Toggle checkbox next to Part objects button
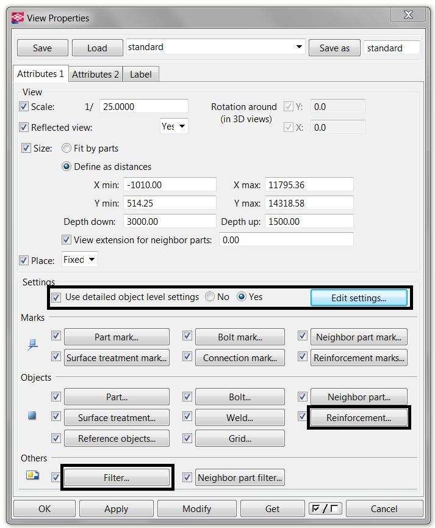This screenshot has width=435, height=528. pos(56,397)
